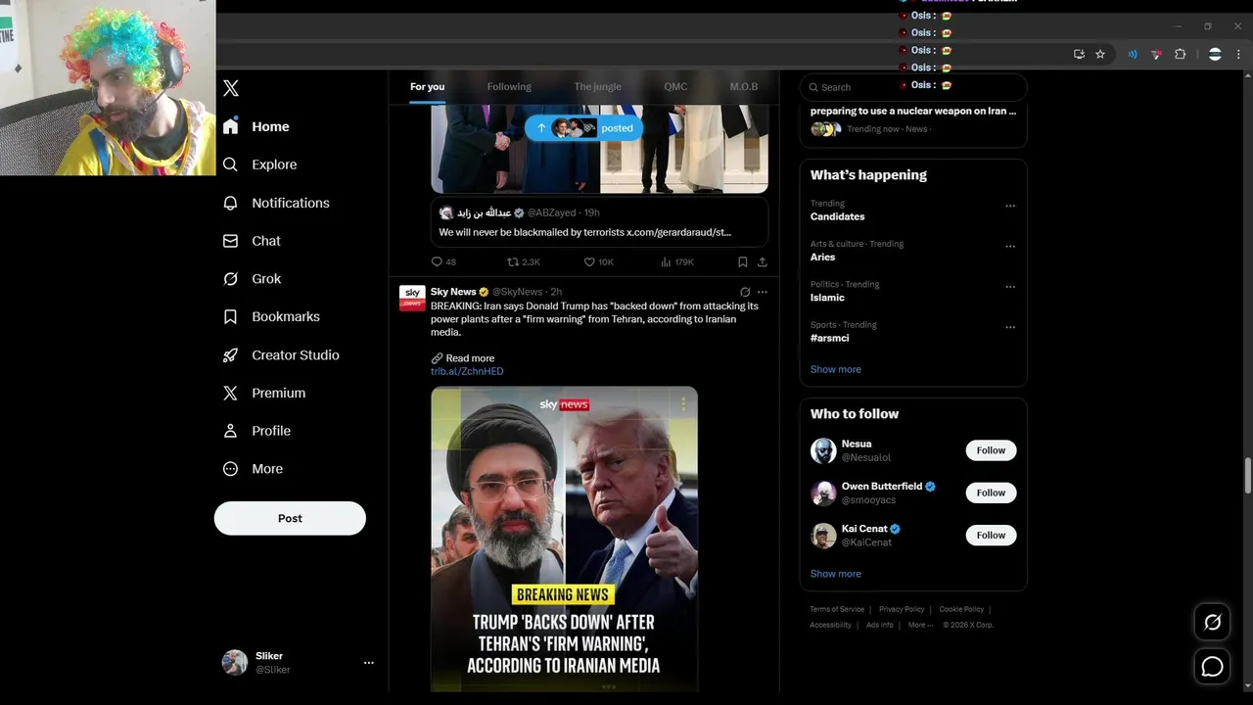Follow Kai Cenat
This screenshot has width=1253, height=705.
pos(991,535)
